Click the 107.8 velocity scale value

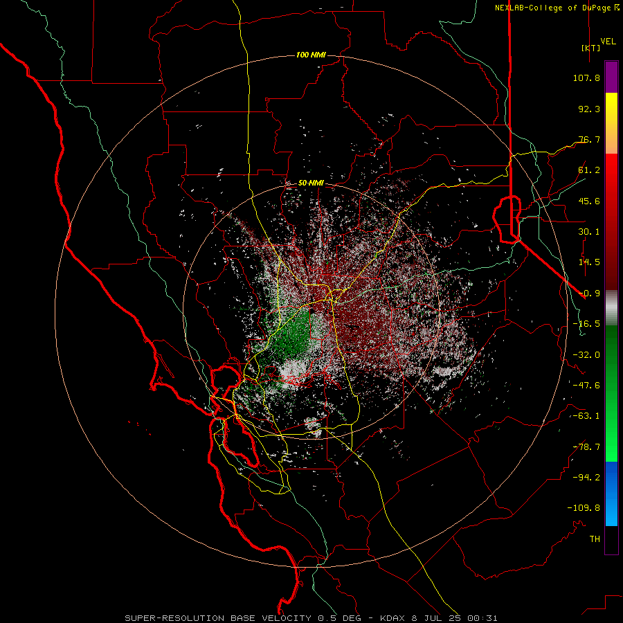(586, 78)
